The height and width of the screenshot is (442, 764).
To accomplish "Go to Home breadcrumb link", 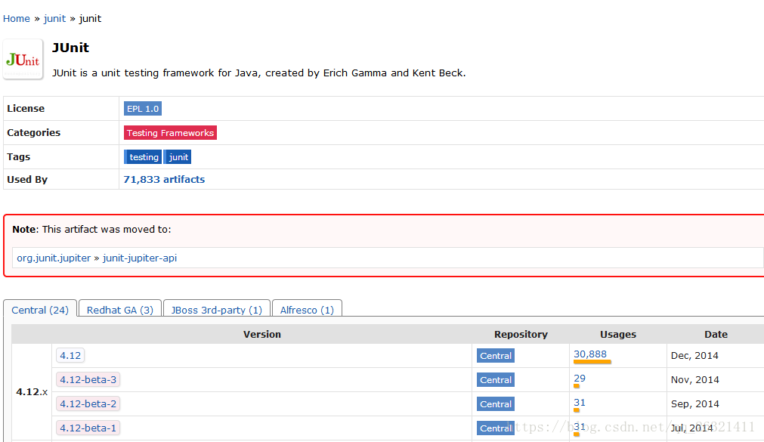I will click(x=17, y=19).
